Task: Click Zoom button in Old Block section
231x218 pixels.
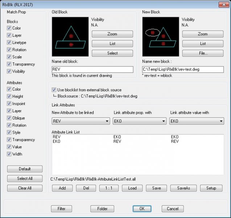Action: coord(112,34)
